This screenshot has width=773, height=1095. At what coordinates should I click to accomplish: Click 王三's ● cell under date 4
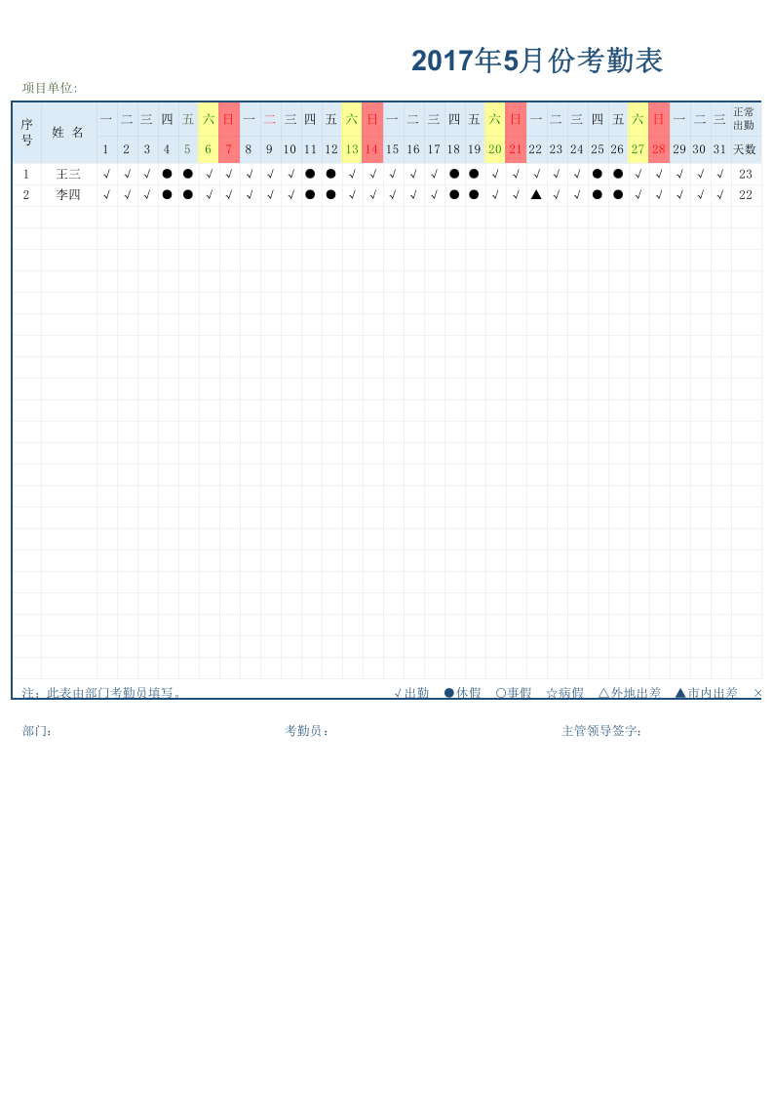click(x=167, y=174)
